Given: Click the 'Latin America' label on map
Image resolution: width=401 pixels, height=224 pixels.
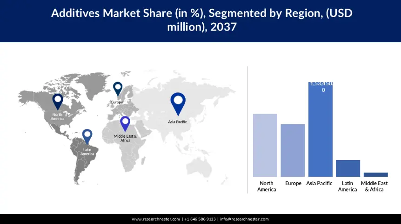Looking at the screenshot, I should click(x=87, y=152).
